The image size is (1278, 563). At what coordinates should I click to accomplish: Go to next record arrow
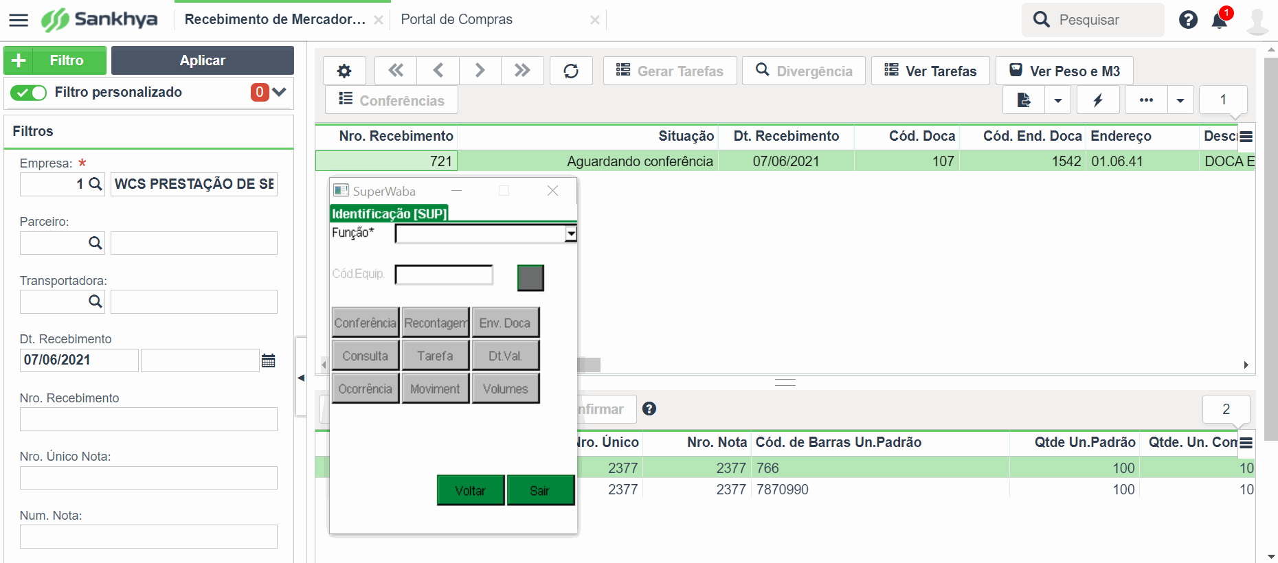pos(480,71)
